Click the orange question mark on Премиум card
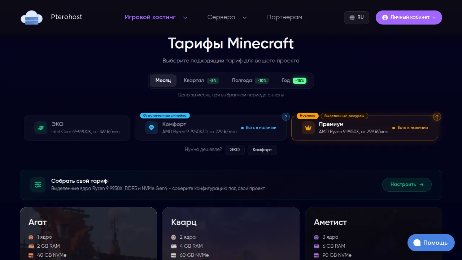The image size is (462, 260). (x=437, y=117)
